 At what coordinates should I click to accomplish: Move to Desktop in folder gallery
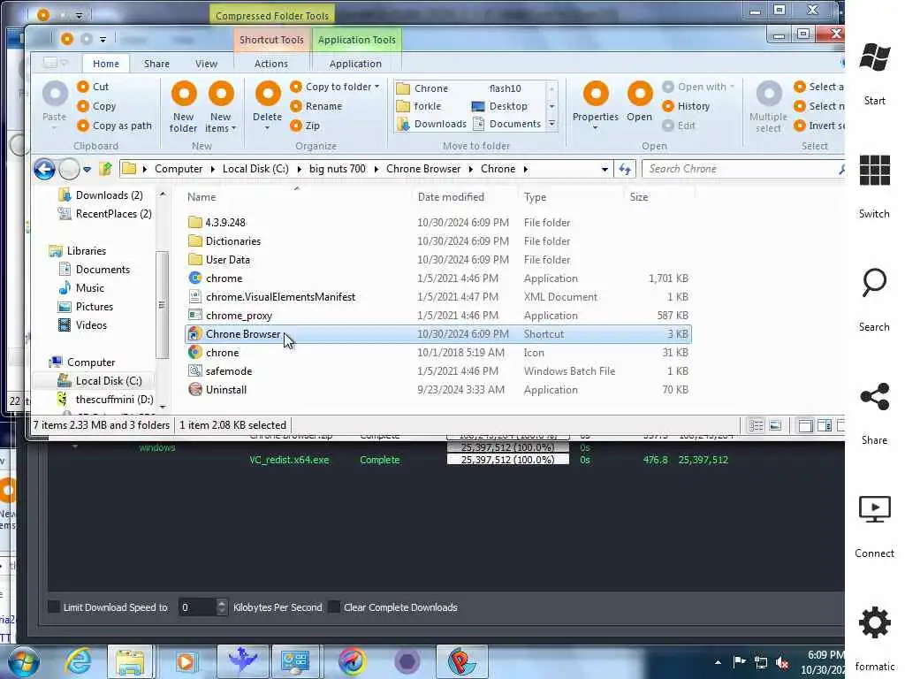(500, 106)
